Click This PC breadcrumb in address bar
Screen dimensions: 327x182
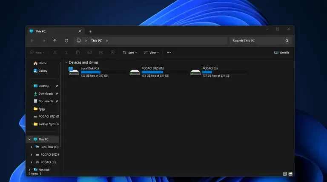[x=96, y=41]
